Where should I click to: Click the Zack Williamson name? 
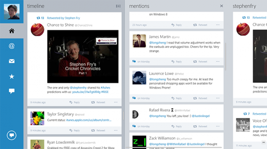[x=162, y=138]
